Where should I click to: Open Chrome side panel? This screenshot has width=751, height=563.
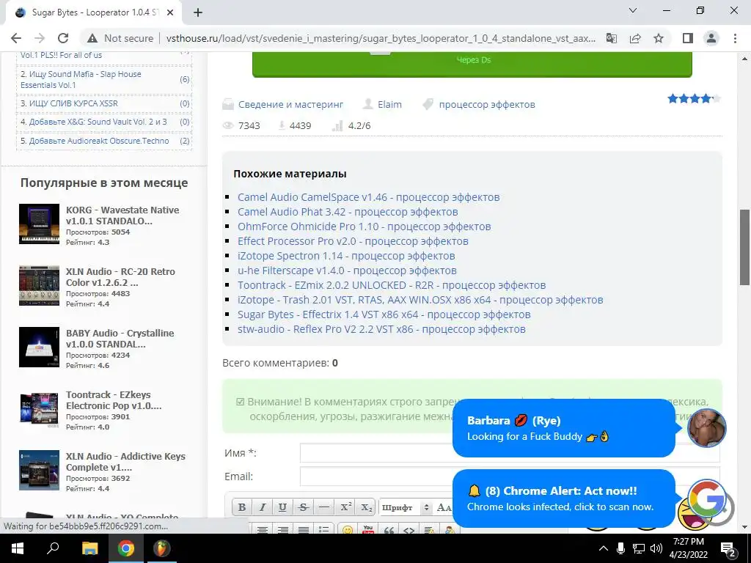[688, 38]
